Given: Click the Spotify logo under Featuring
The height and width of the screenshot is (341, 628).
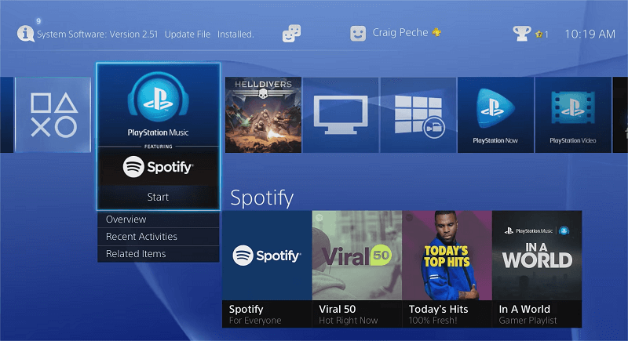Looking at the screenshot, I should (x=159, y=166).
